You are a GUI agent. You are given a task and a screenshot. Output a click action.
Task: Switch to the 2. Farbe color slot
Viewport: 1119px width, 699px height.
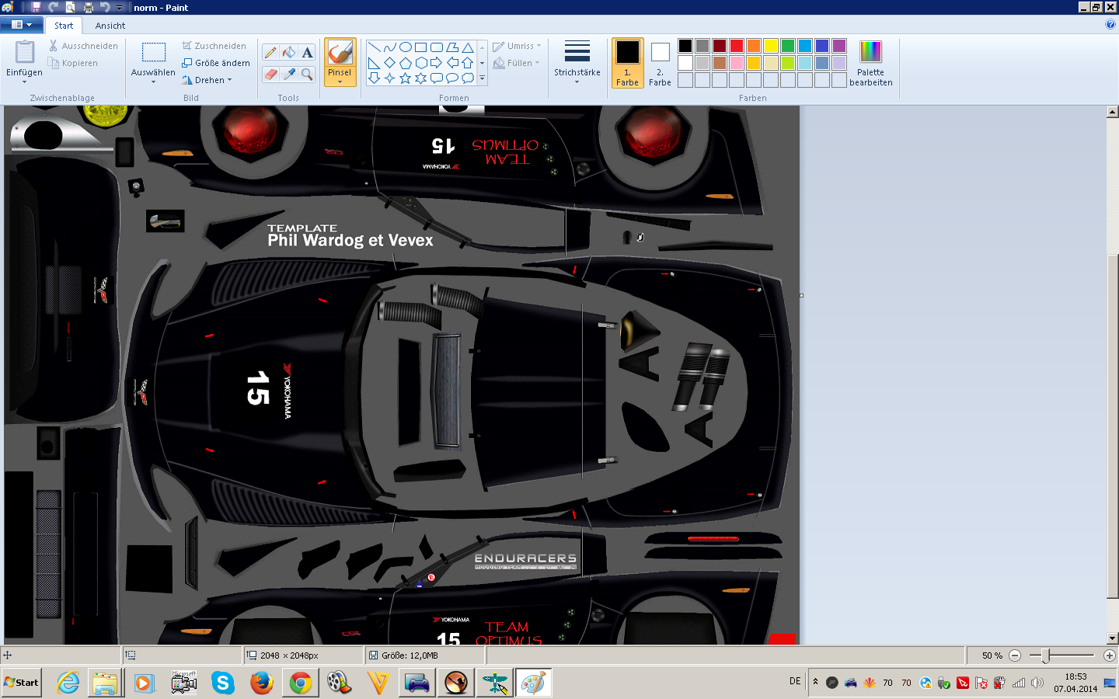tap(660, 63)
